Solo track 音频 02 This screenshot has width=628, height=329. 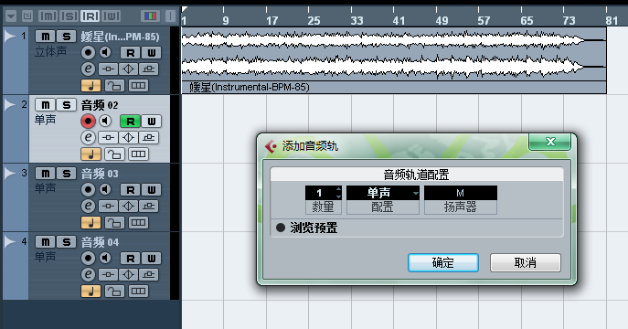[66, 105]
